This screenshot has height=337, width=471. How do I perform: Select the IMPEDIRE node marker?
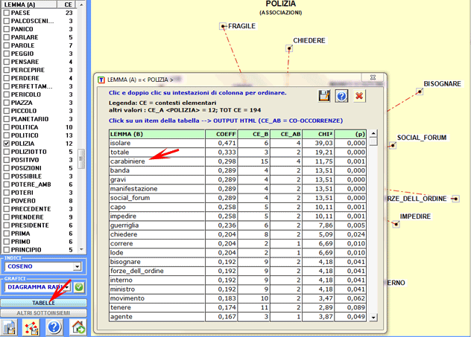[x=396, y=224]
